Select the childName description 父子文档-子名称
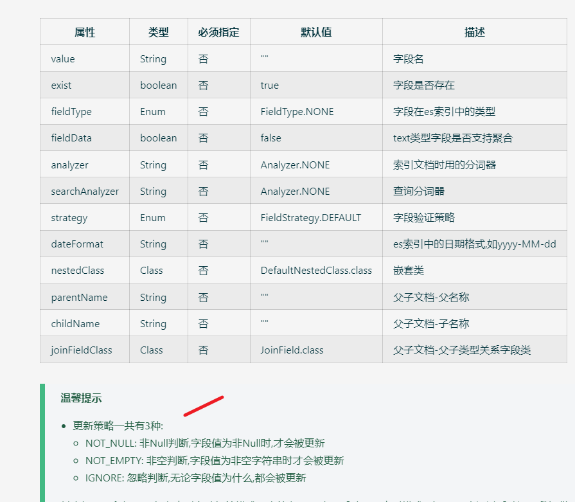The width and height of the screenshot is (575, 502). click(423, 323)
